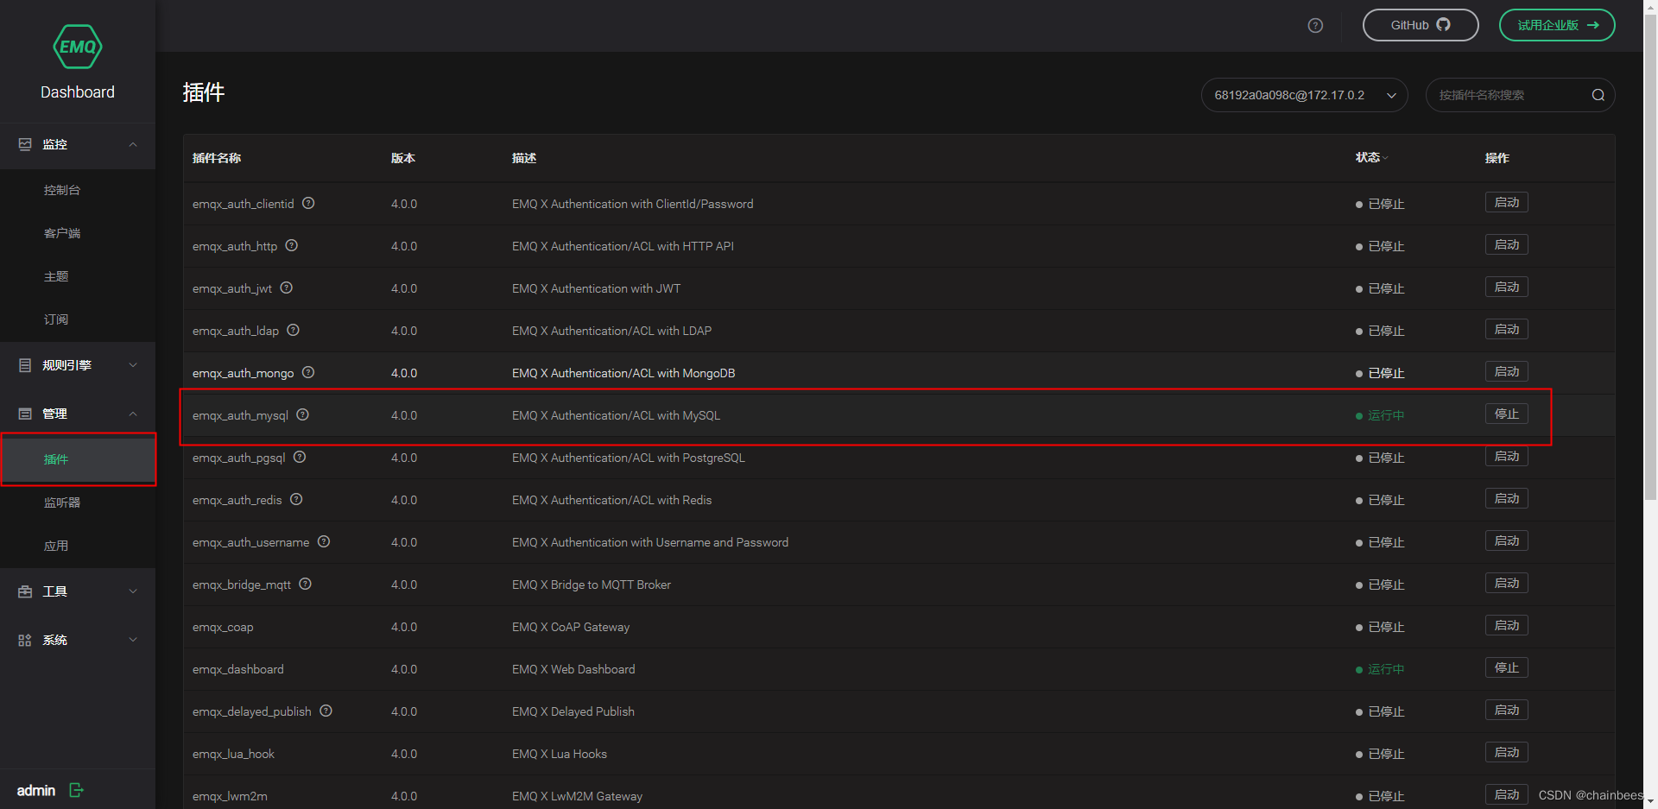Viewport: 1658px width, 809px height.
Task: Open the GitHub link button
Action: point(1421,25)
